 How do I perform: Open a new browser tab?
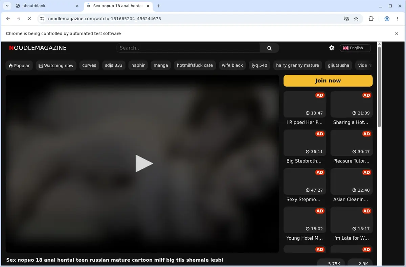[159, 6]
